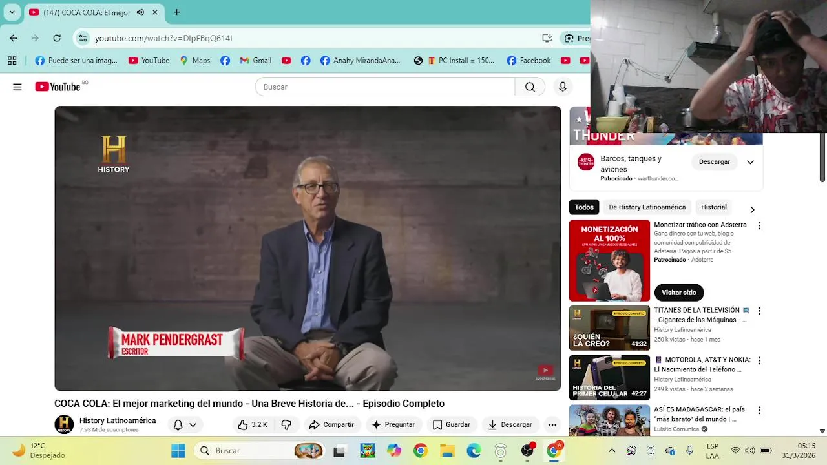The height and width of the screenshot is (465, 827).
Task: Open the PC Install bookmark
Action: (x=461, y=60)
